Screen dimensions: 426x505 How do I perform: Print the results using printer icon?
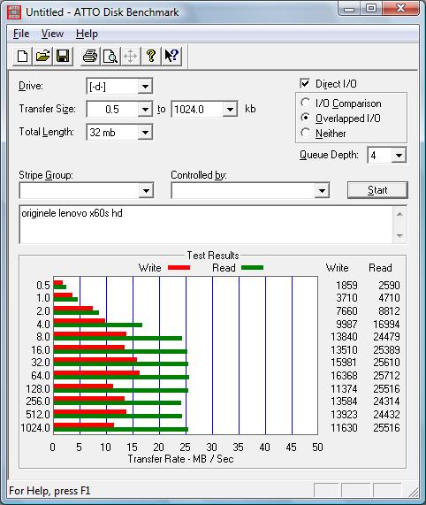coord(90,56)
